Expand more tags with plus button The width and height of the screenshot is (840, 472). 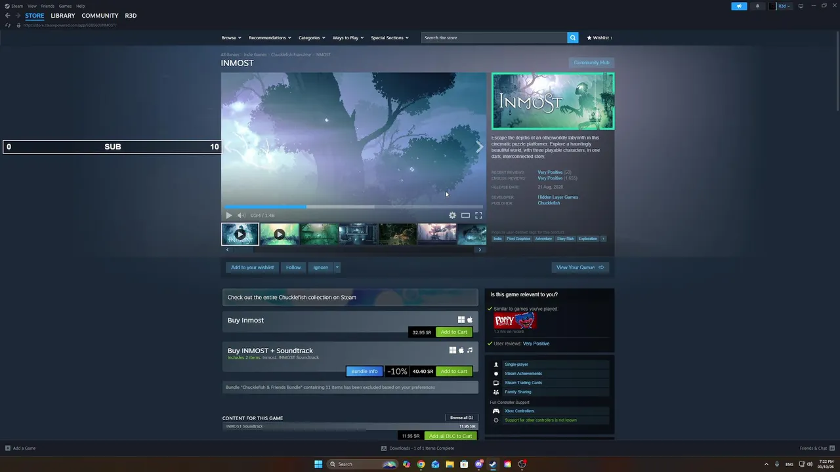click(x=603, y=239)
